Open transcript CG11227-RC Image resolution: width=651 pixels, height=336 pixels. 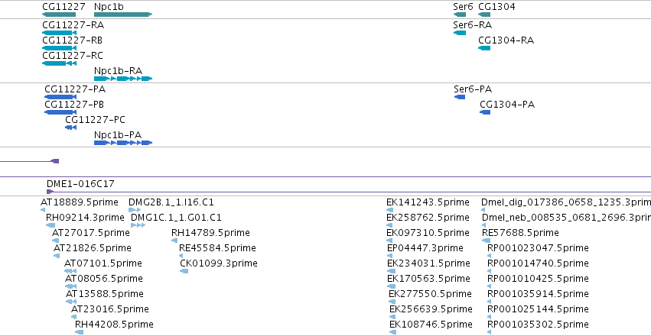[x=73, y=56]
